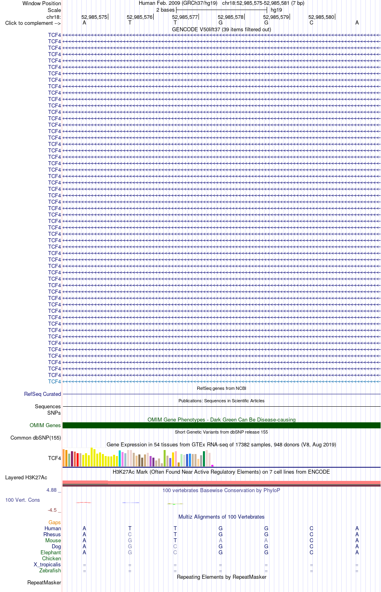The width and height of the screenshot is (381, 592).
Task: Click the 'chr18:' ruler label
Action: tap(54, 17)
